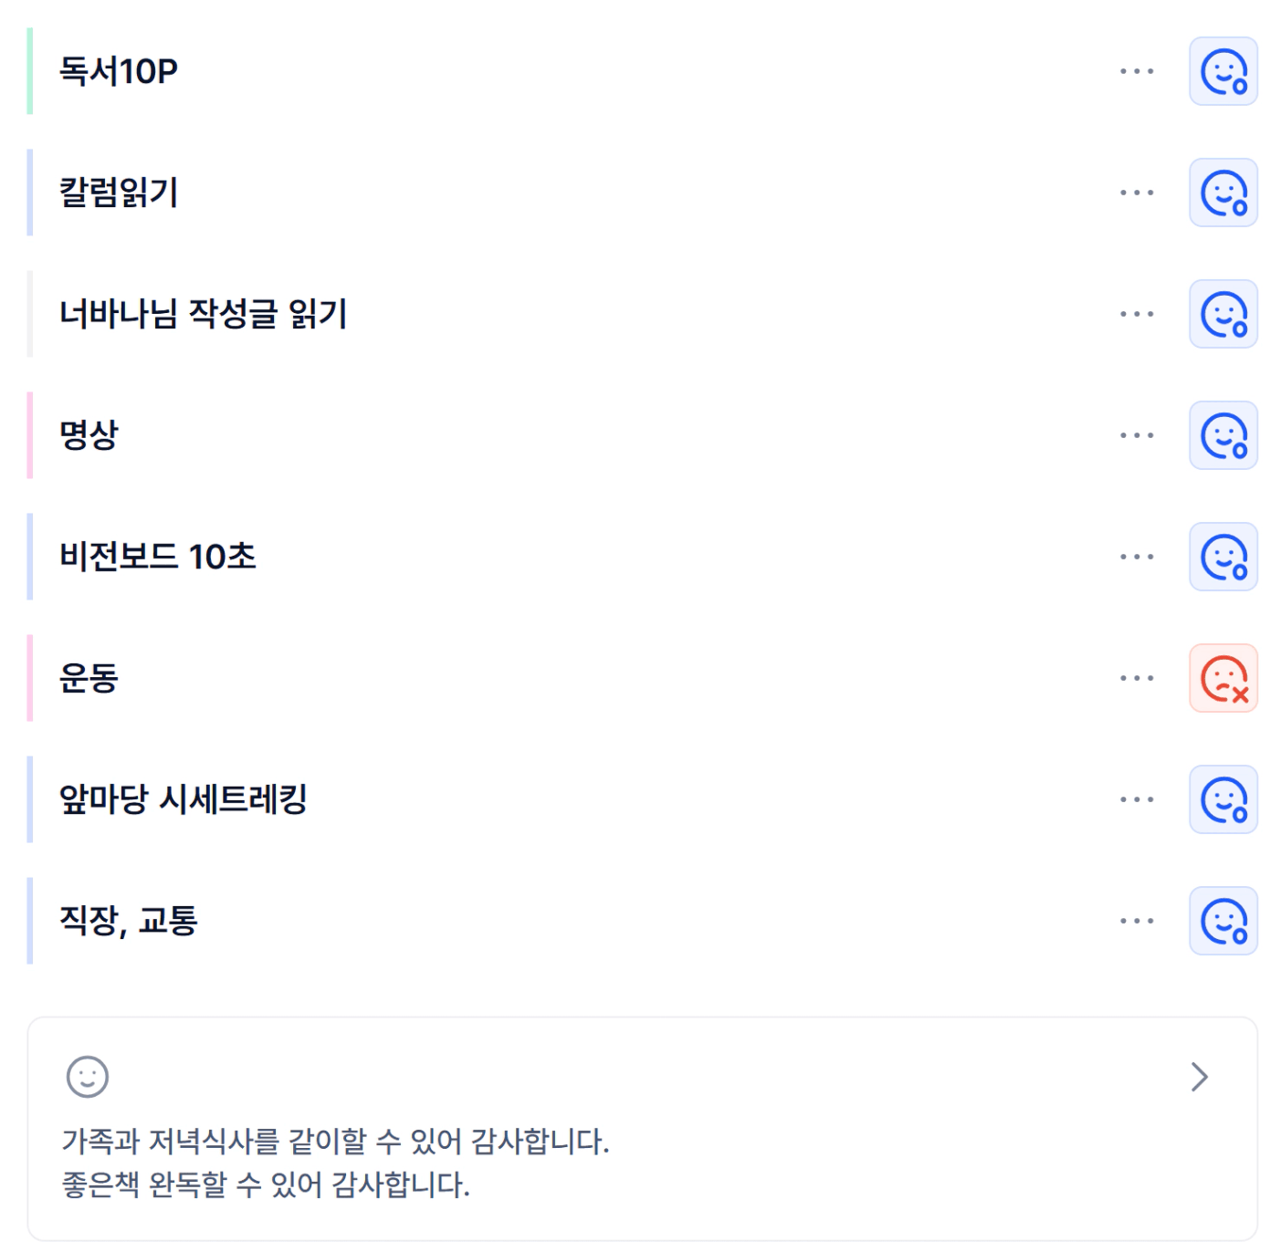Image resolution: width=1281 pixels, height=1252 pixels.
Task: Show the 운동 three-dot menu
Action: coord(1137,678)
